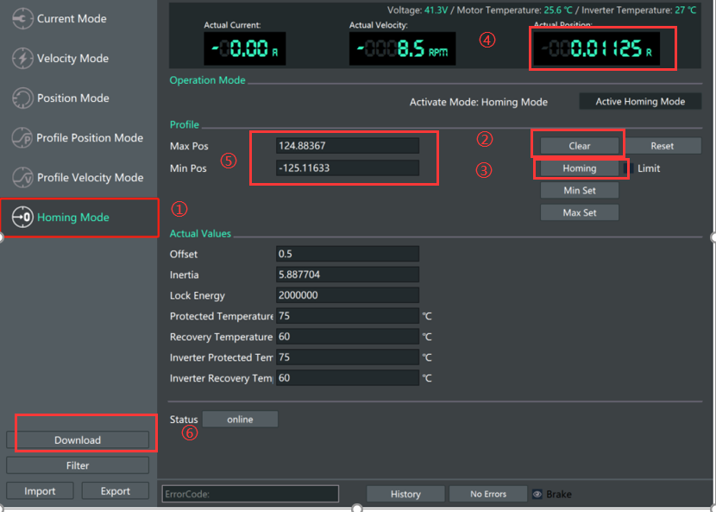The height and width of the screenshot is (512, 716).
Task: Enable the Limit checkbox
Action: tap(628, 168)
